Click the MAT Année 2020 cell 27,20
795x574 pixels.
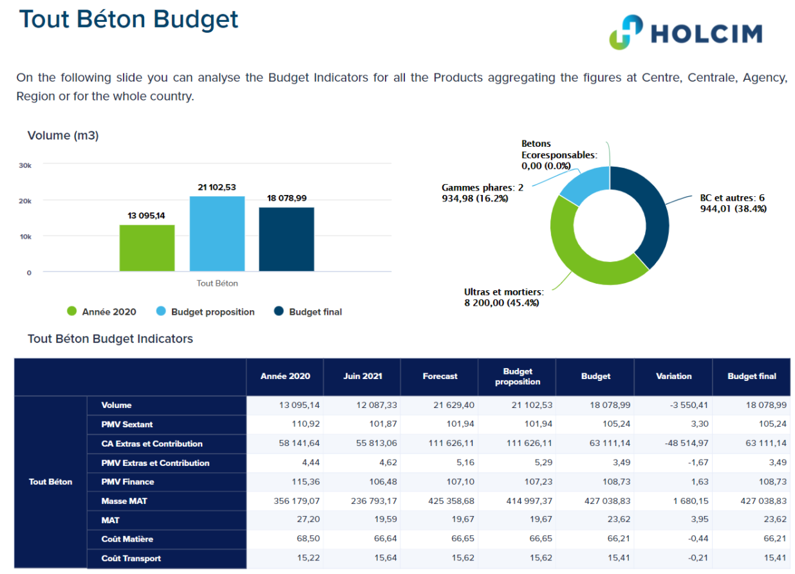click(x=285, y=520)
